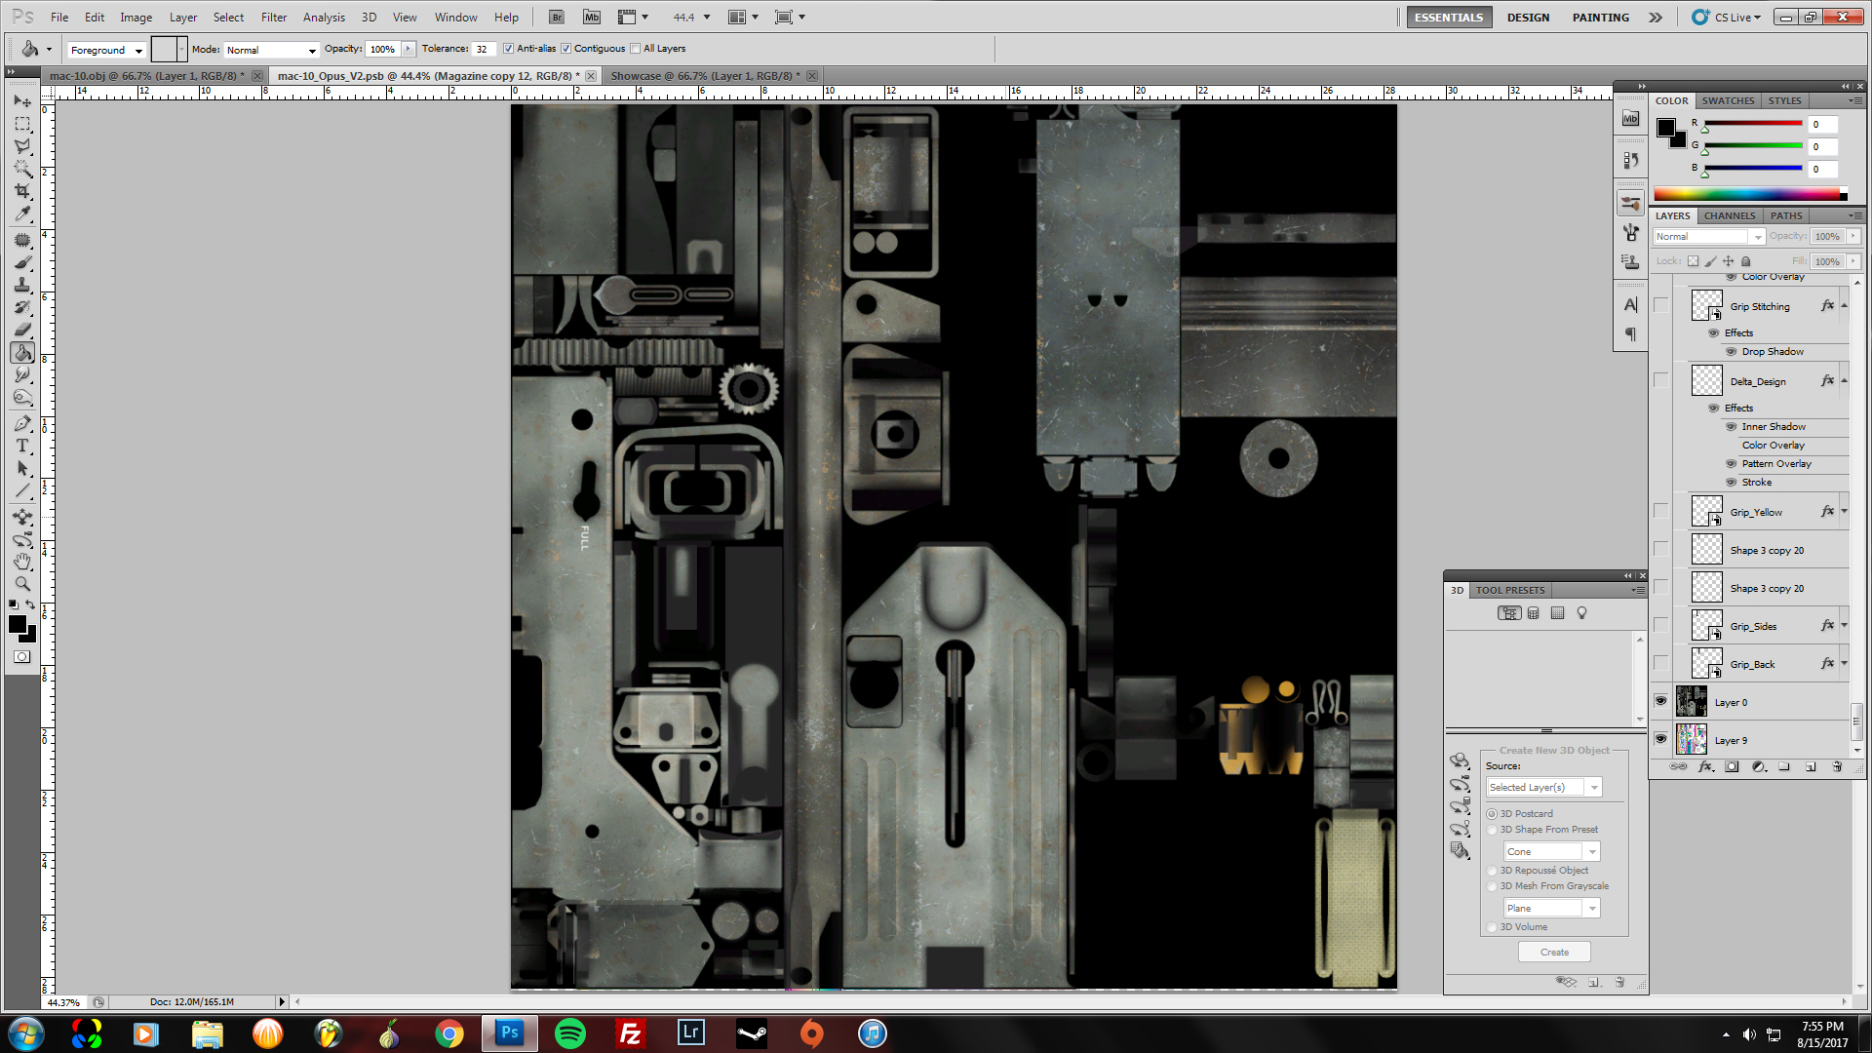Switch to the Painting workspace
This screenshot has width=1872, height=1053.
coord(1600,18)
